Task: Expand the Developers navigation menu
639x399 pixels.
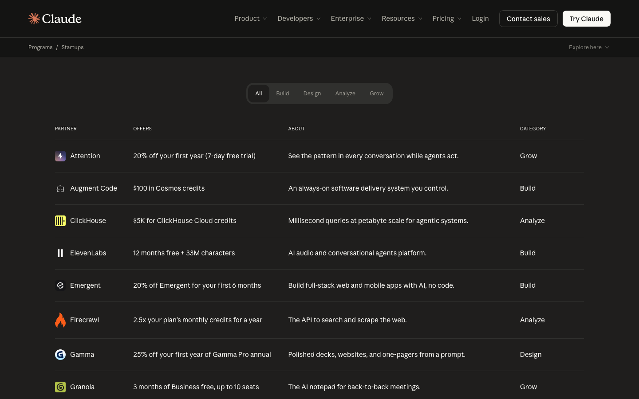Action: pyautogui.click(x=299, y=19)
